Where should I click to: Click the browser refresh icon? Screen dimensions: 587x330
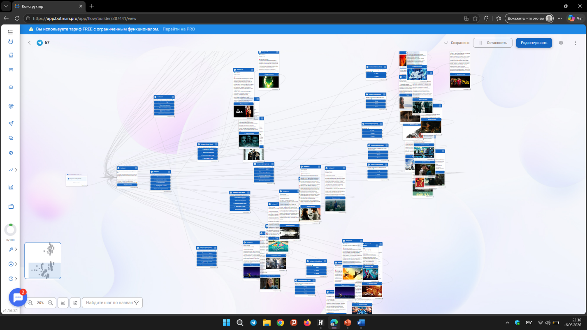click(x=17, y=18)
